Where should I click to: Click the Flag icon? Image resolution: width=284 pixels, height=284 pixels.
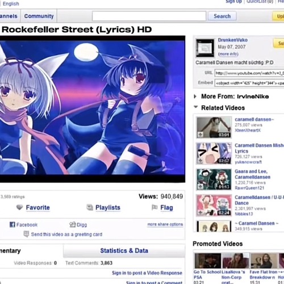coord(154,207)
